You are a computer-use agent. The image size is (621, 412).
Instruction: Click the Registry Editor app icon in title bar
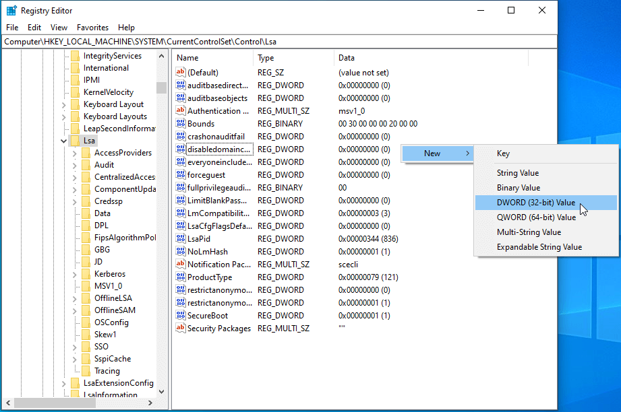click(x=11, y=10)
